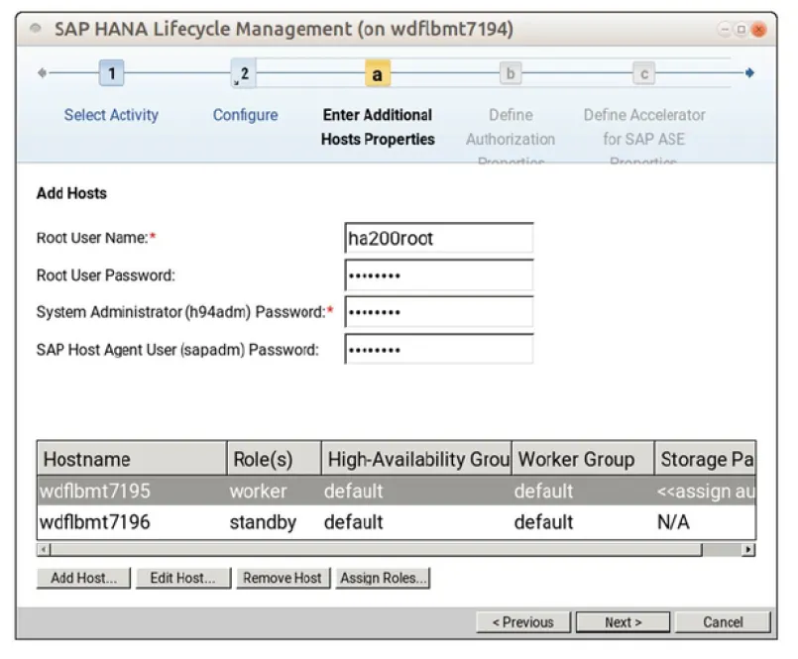Select Enter Additional Hosts Properties step

tap(378, 127)
